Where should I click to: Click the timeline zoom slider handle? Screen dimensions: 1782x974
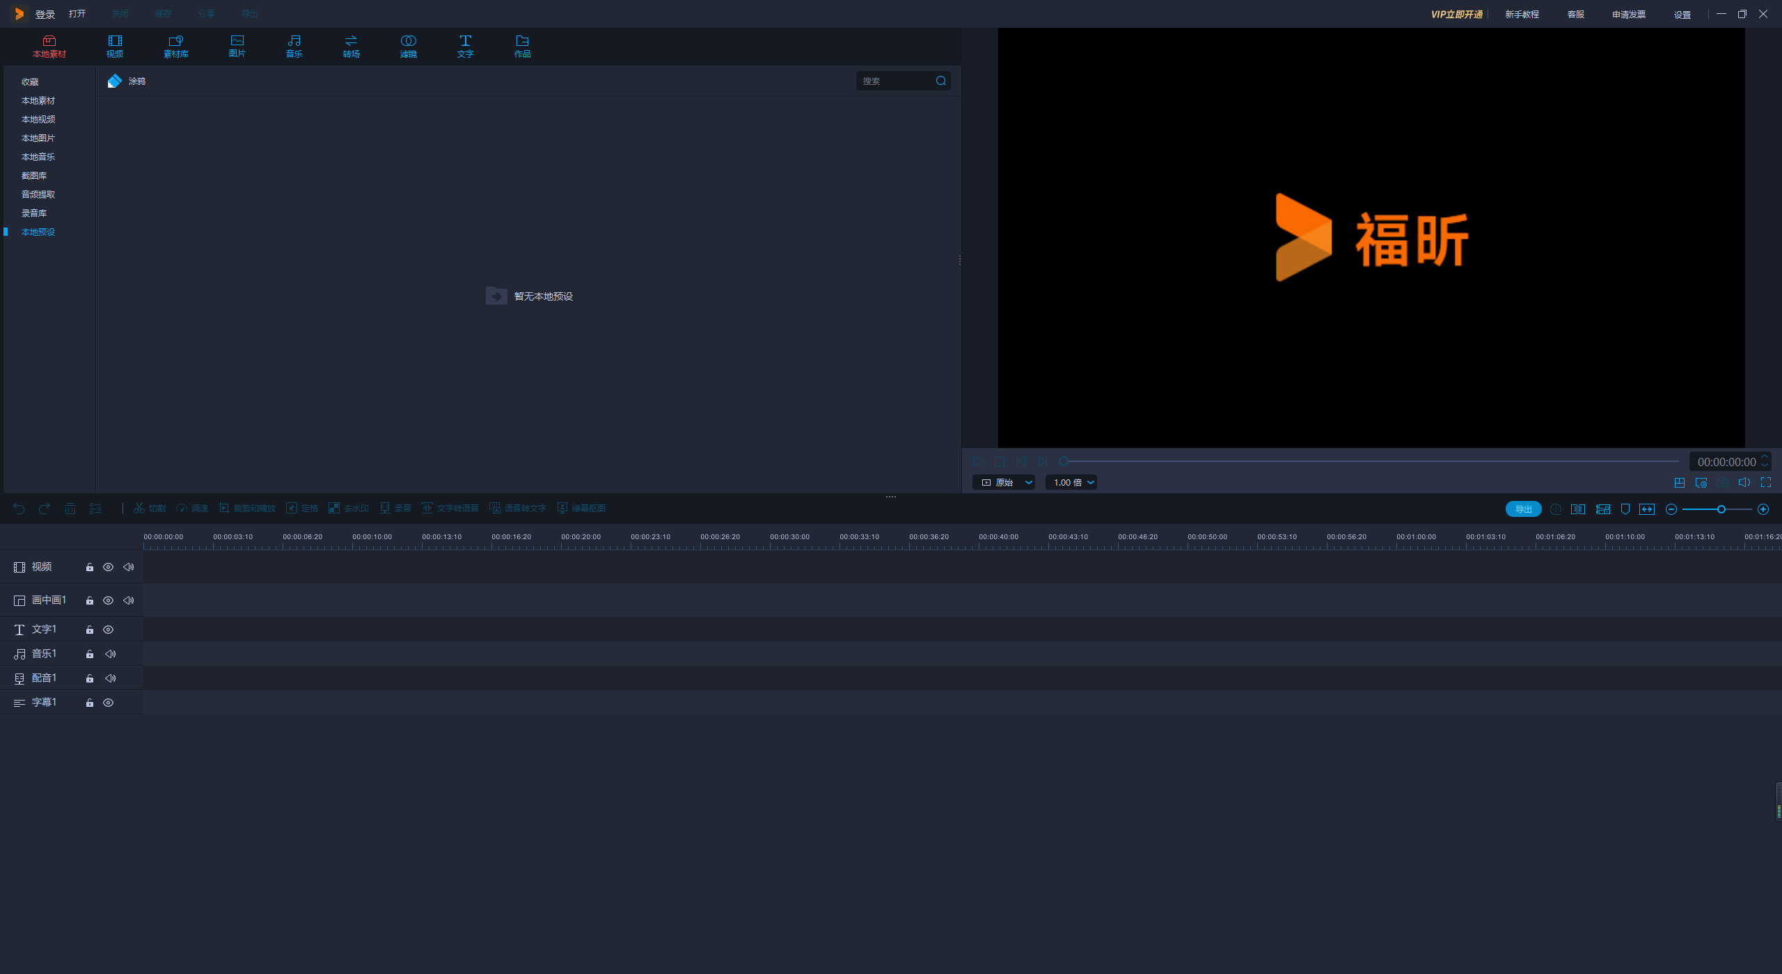click(x=1721, y=510)
